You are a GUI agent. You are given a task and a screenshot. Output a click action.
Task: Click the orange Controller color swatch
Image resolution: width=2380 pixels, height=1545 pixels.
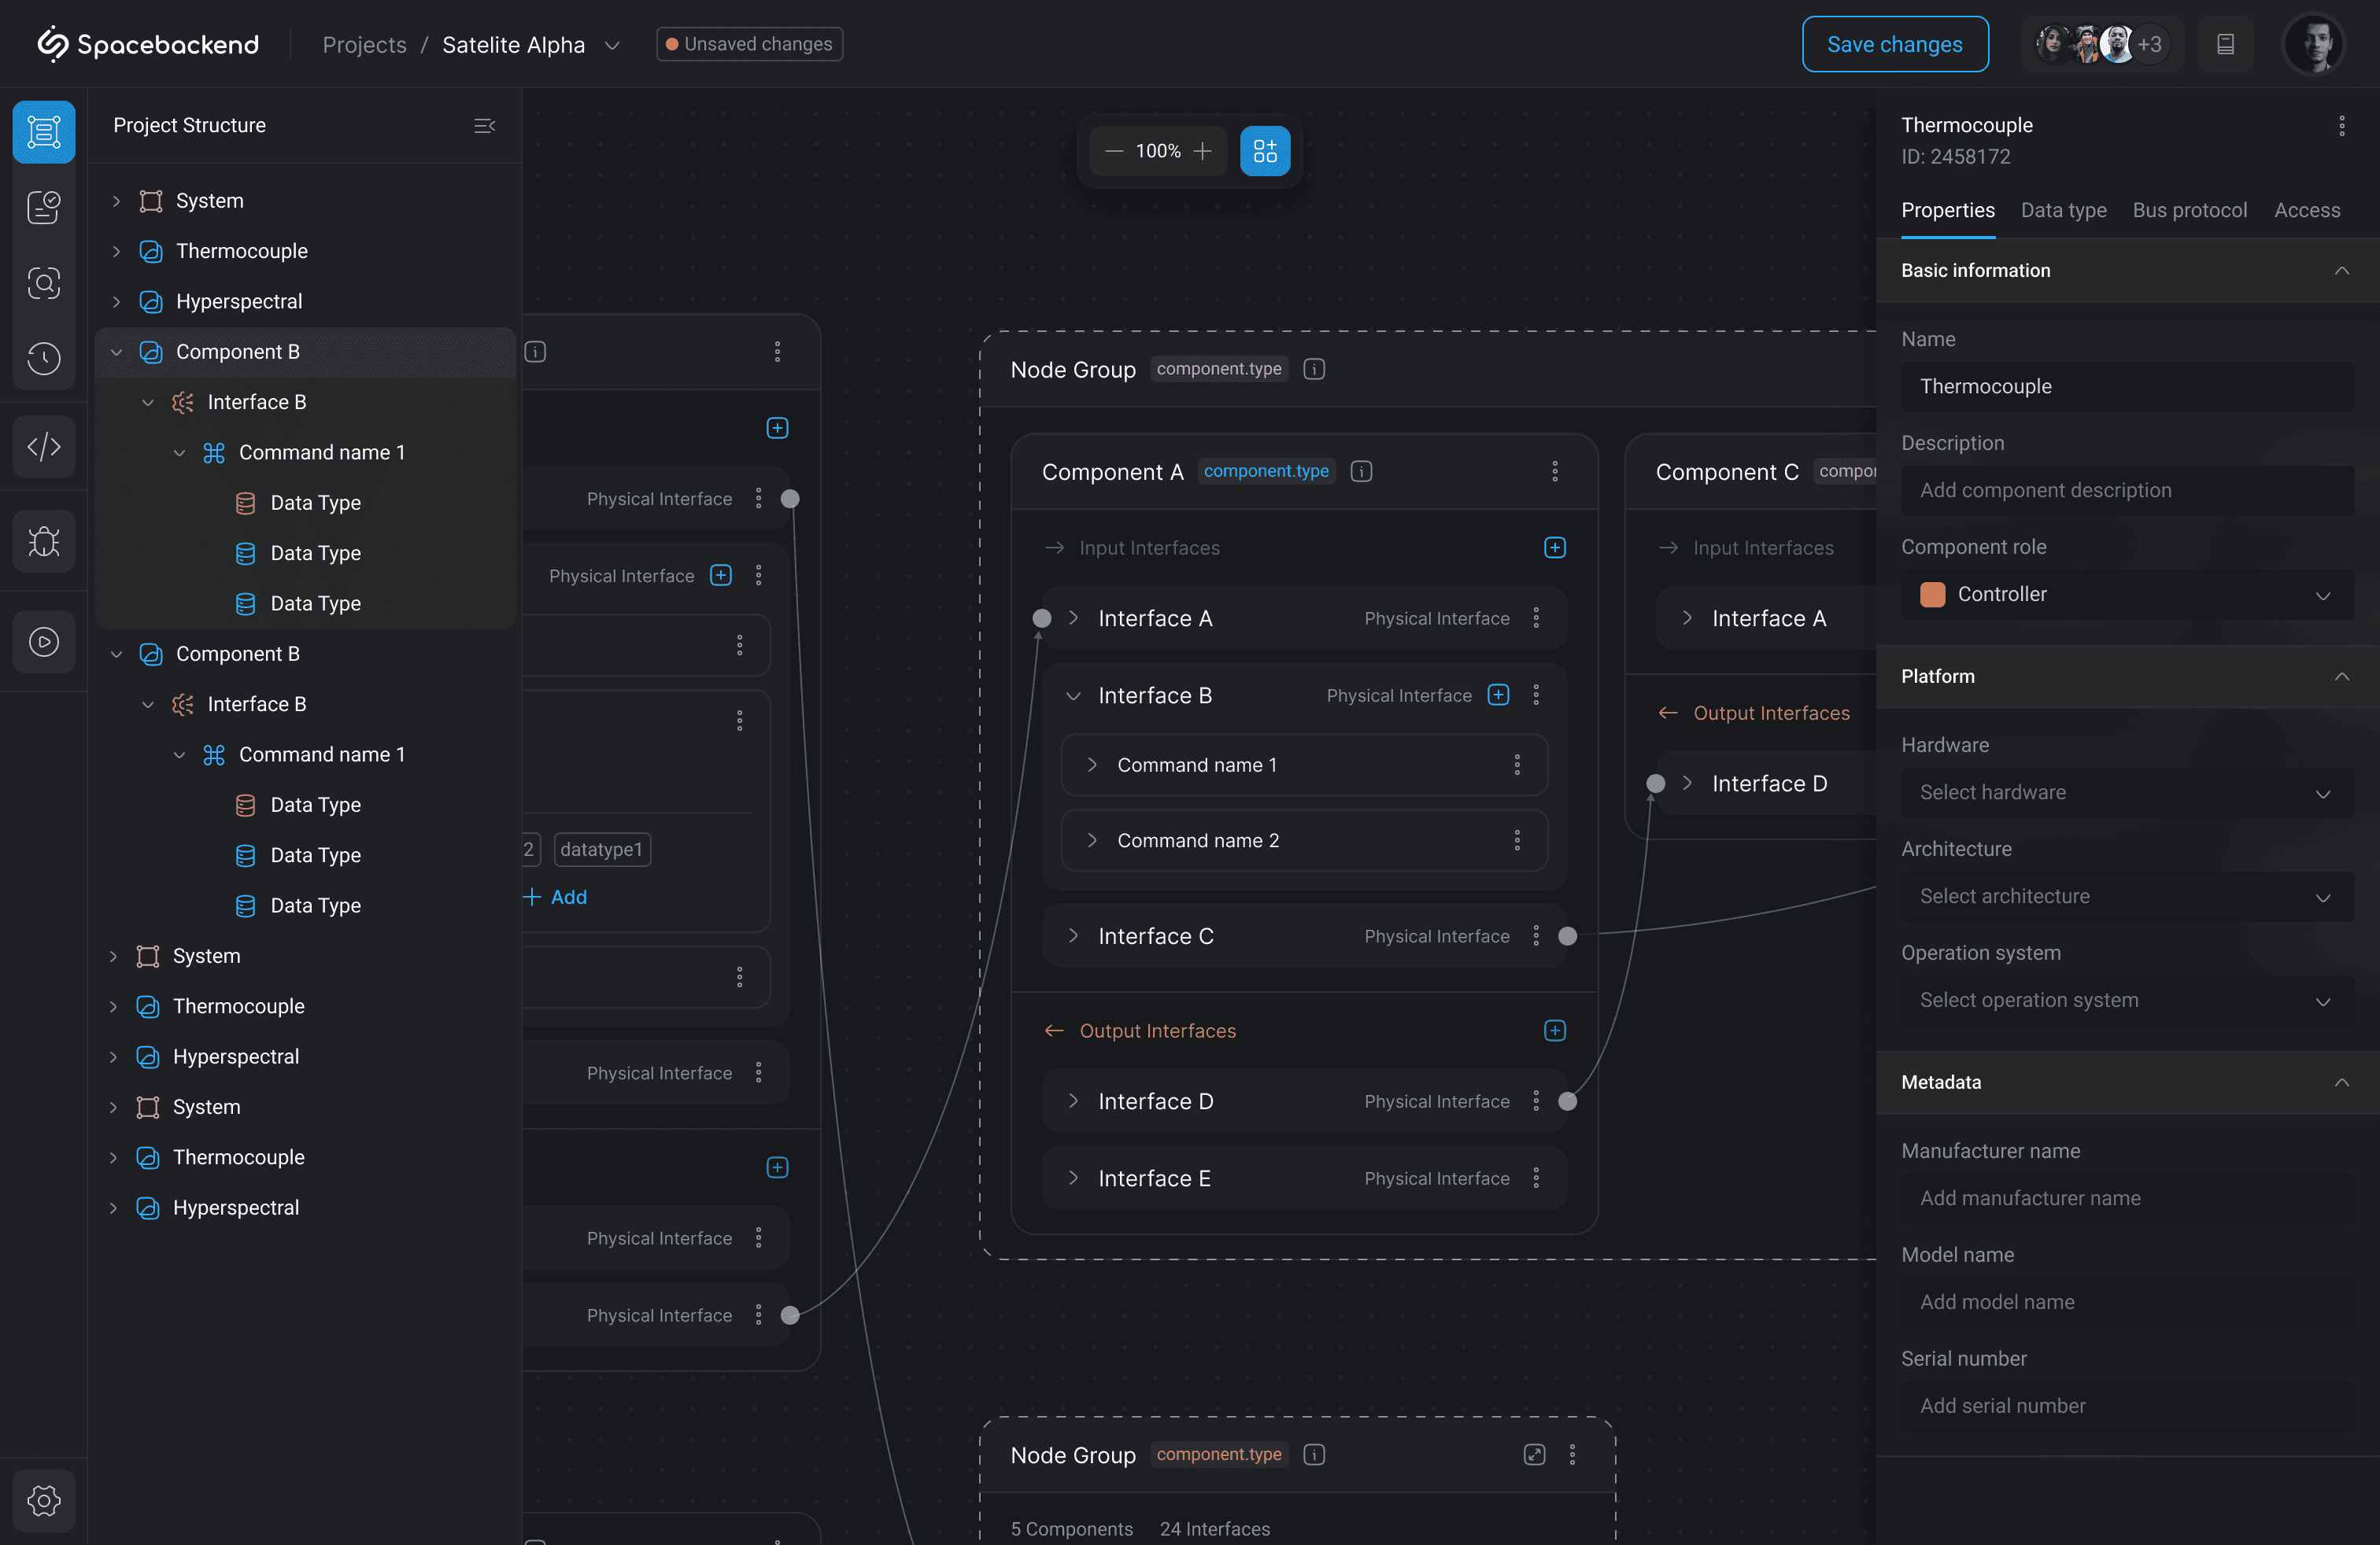1932,595
